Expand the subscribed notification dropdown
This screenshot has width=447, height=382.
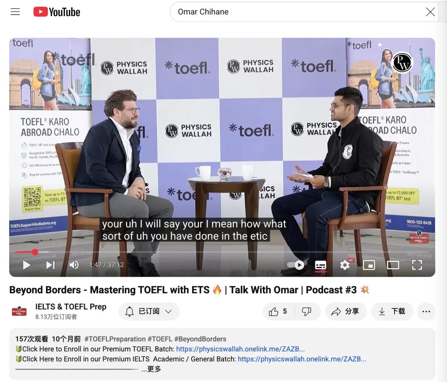click(x=149, y=311)
